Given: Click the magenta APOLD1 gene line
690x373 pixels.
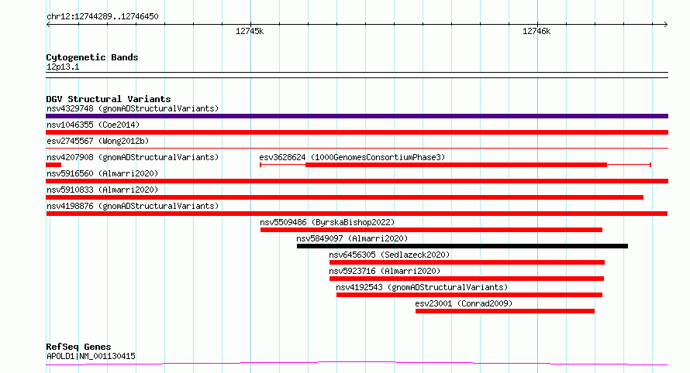Looking at the screenshot, I should pyautogui.click(x=357, y=364).
